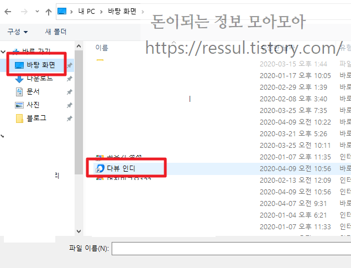The width and height of the screenshot is (351, 268).
Task: Click the 새 폴더 button
Action: pyautogui.click(x=55, y=32)
